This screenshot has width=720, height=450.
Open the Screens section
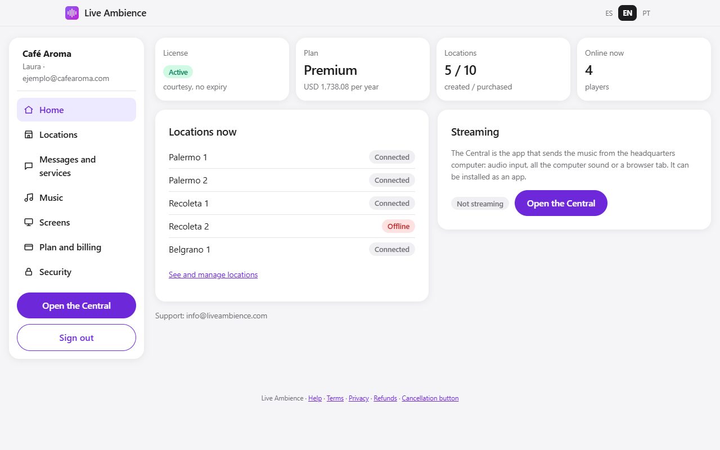[x=76, y=222]
